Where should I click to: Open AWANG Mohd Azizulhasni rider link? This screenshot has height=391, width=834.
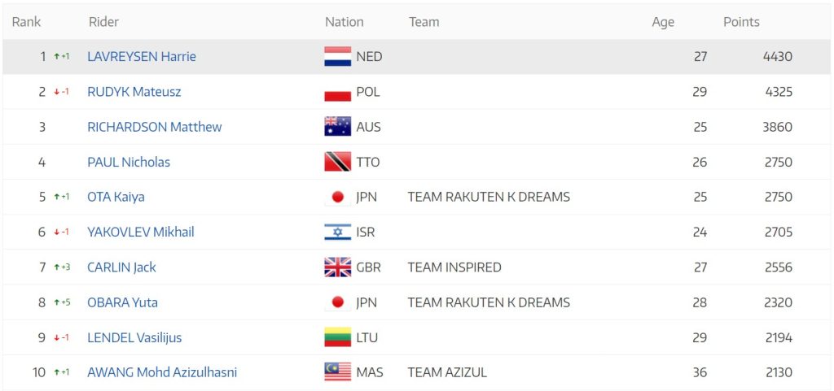click(162, 372)
